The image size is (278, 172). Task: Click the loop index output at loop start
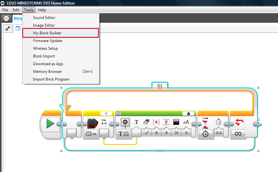tap(72, 134)
